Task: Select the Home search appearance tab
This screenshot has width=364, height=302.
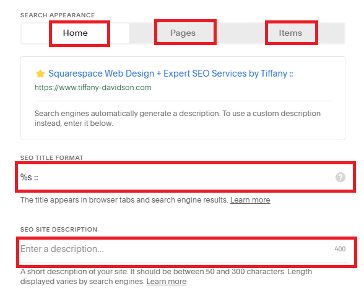Action: coord(76,33)
